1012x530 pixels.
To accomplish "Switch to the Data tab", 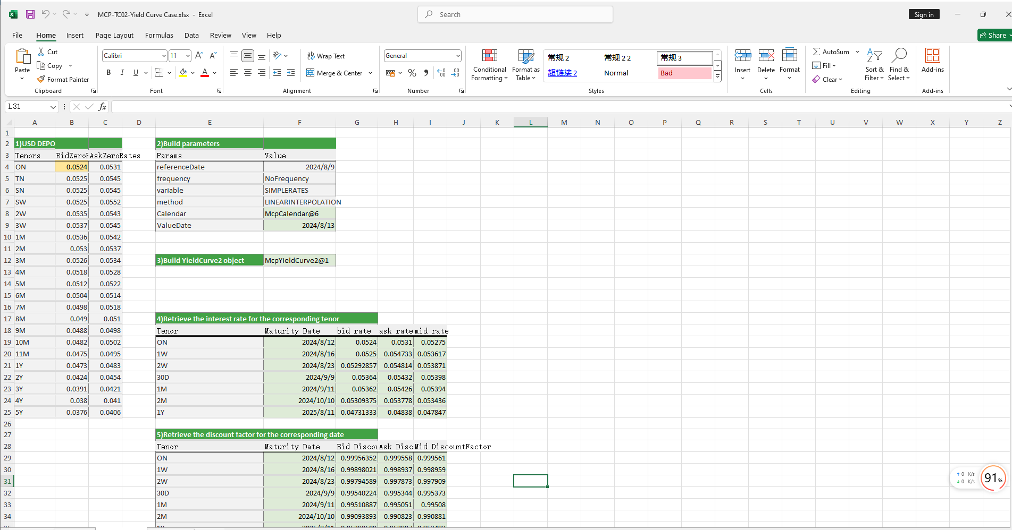I will [191, 36].
